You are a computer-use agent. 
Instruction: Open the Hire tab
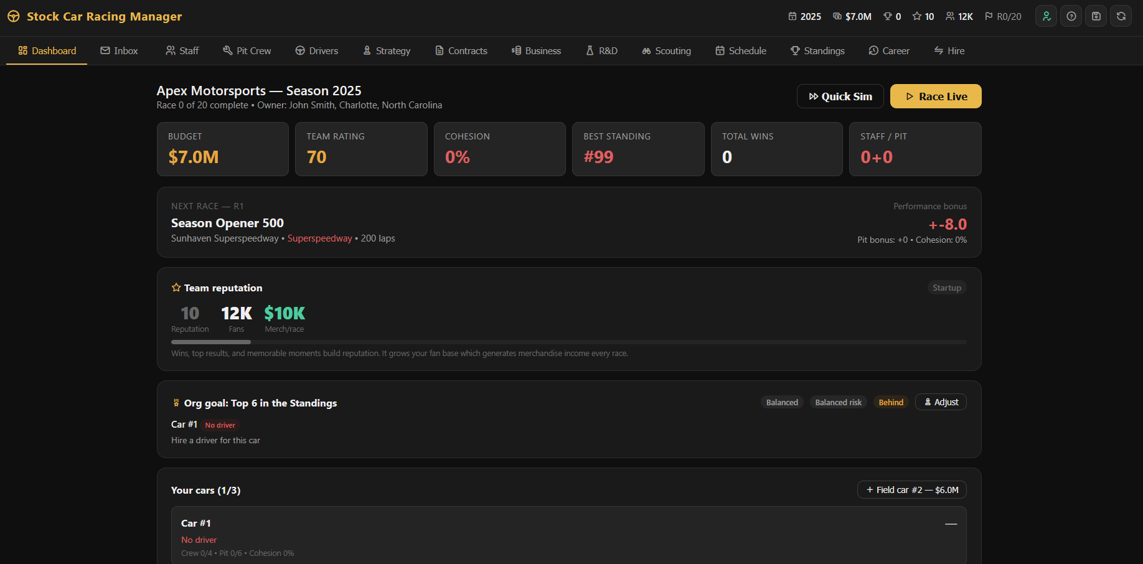[x=949, y=51]
